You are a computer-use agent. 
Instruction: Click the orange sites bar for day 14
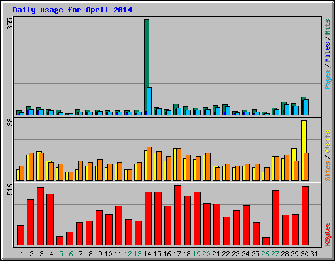tap(149, 164)
